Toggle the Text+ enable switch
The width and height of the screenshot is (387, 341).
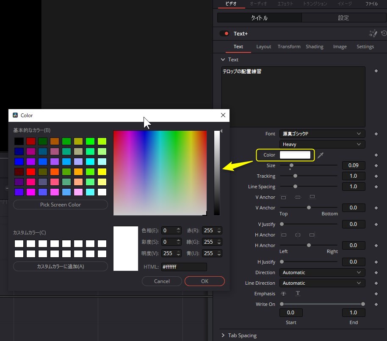(224, 33)
